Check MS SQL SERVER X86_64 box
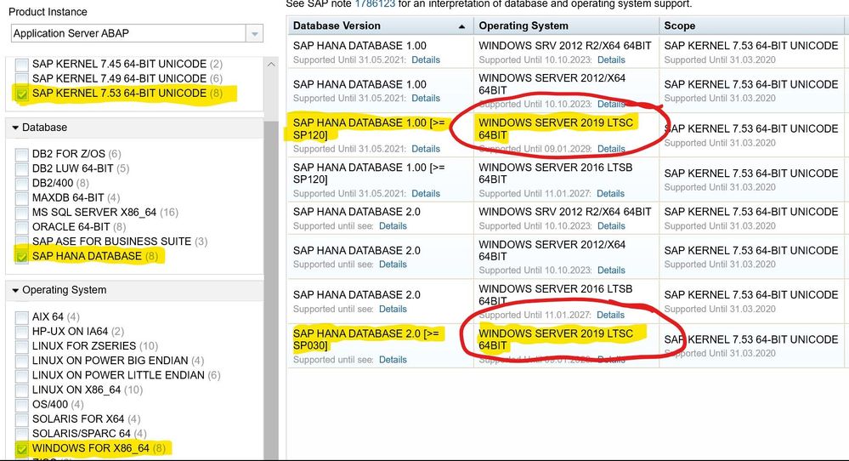The image size is (849, 461). 21,213
